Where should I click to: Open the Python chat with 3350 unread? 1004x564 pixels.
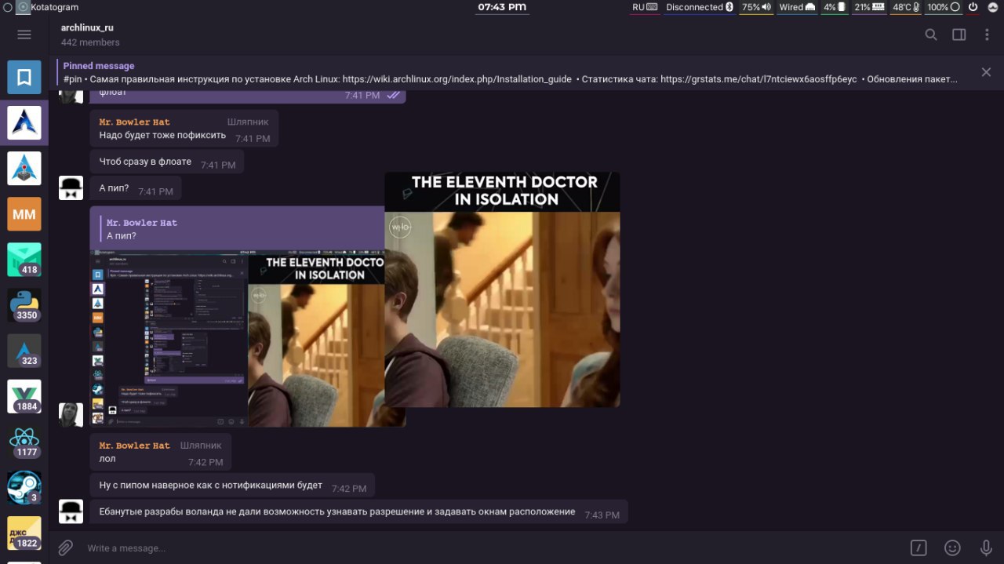tap(24, 305)
